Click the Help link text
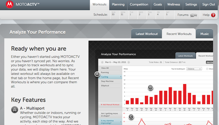This screenshot has height=125, width=219. pos(206,15)
